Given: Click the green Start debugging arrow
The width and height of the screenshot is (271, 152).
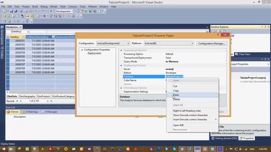Looking at the screenshot, I should tap(51, 11).
